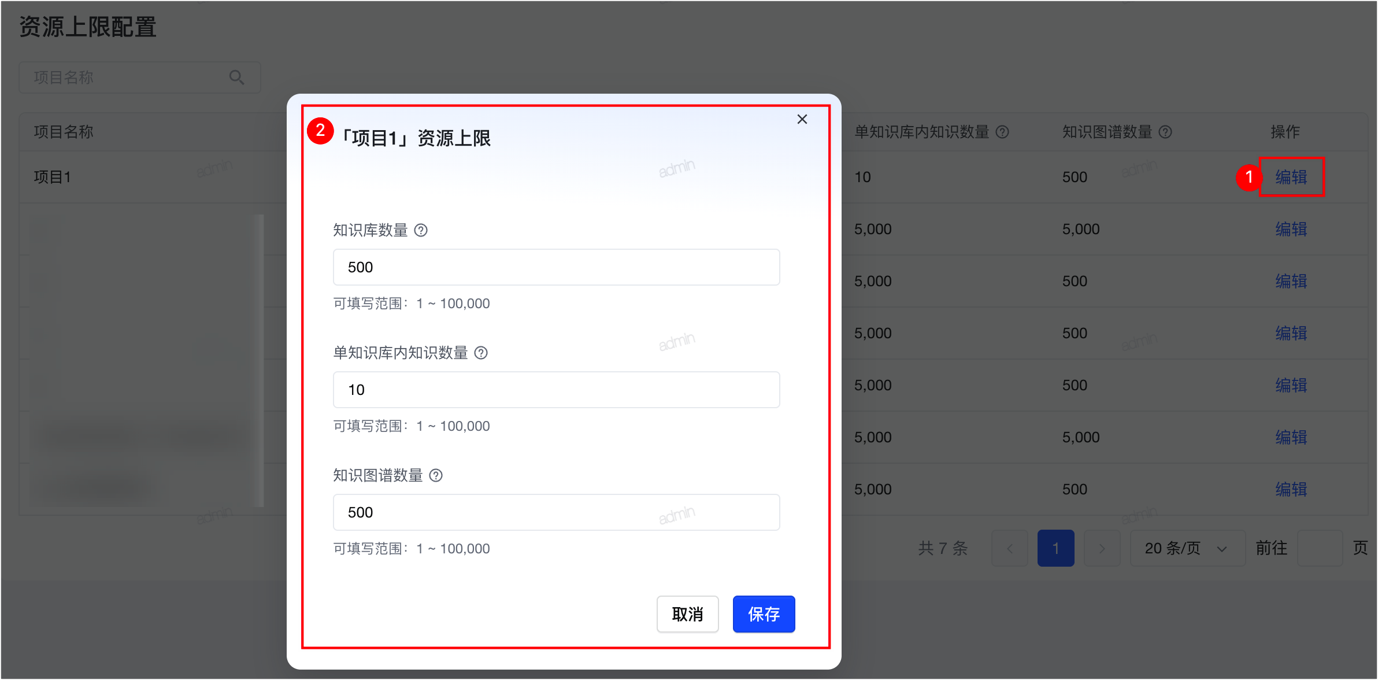Click the 编辑 link in the last table row
The width and height of the screenshot is (1378, 680).
coord(1291,489)
